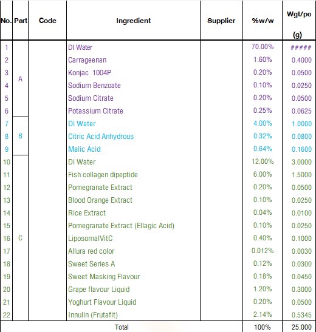
Task: Click the Malic Acid cell
Action: [133, 149]
